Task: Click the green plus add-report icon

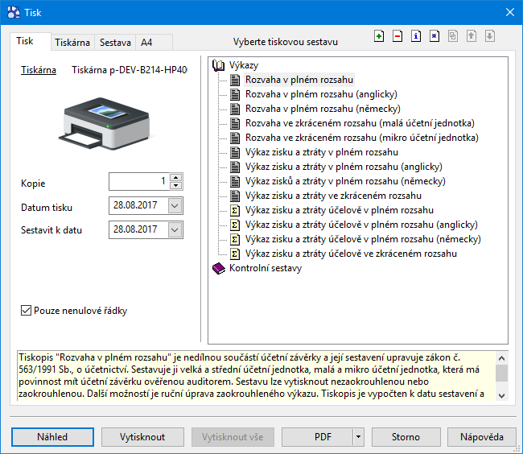Action: click(x=379, y=36)
